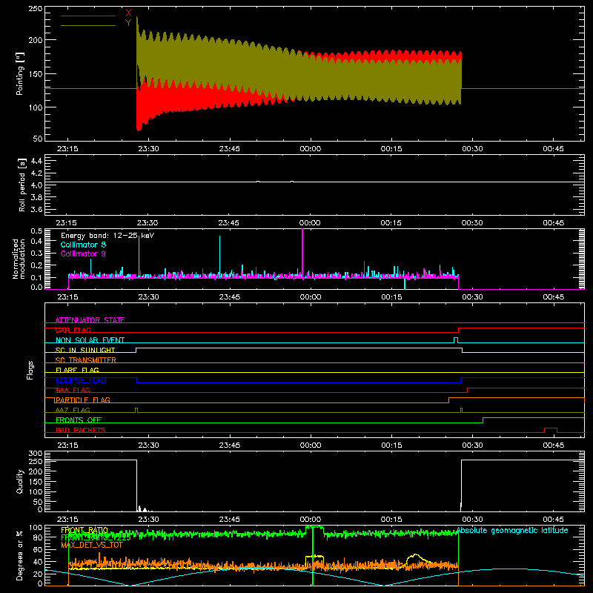Screen dimensions: 593x593
Task: Click the red X legend line
Action: point(88,16)
